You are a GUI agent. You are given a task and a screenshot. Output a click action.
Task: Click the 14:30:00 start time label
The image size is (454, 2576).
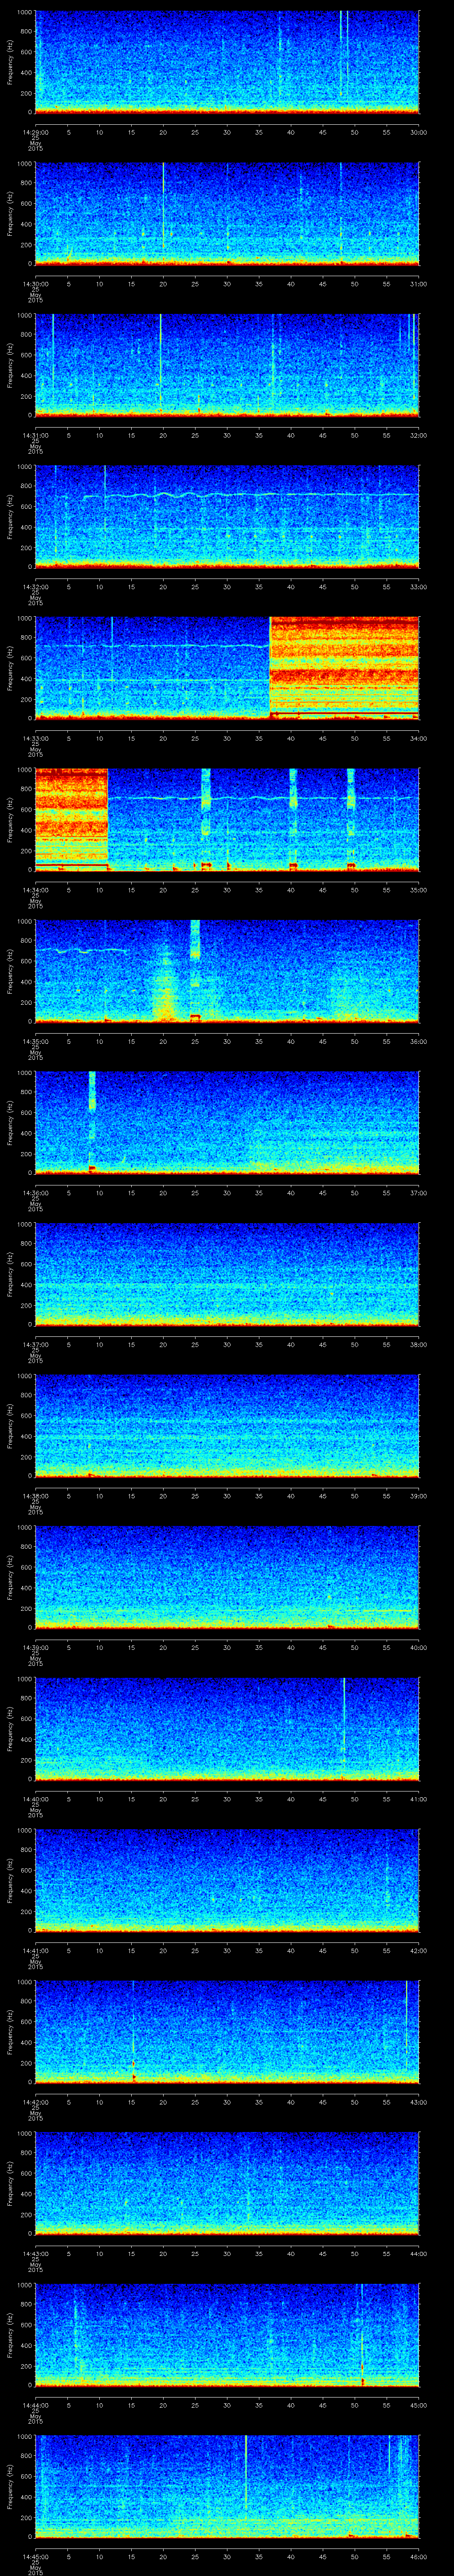click(35, 284)
